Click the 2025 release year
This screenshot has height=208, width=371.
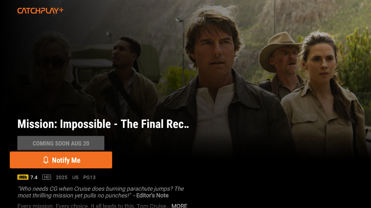click(62, 177)
